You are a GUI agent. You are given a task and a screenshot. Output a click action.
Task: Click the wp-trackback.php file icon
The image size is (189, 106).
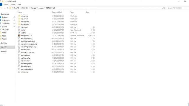tap(19, 69)
